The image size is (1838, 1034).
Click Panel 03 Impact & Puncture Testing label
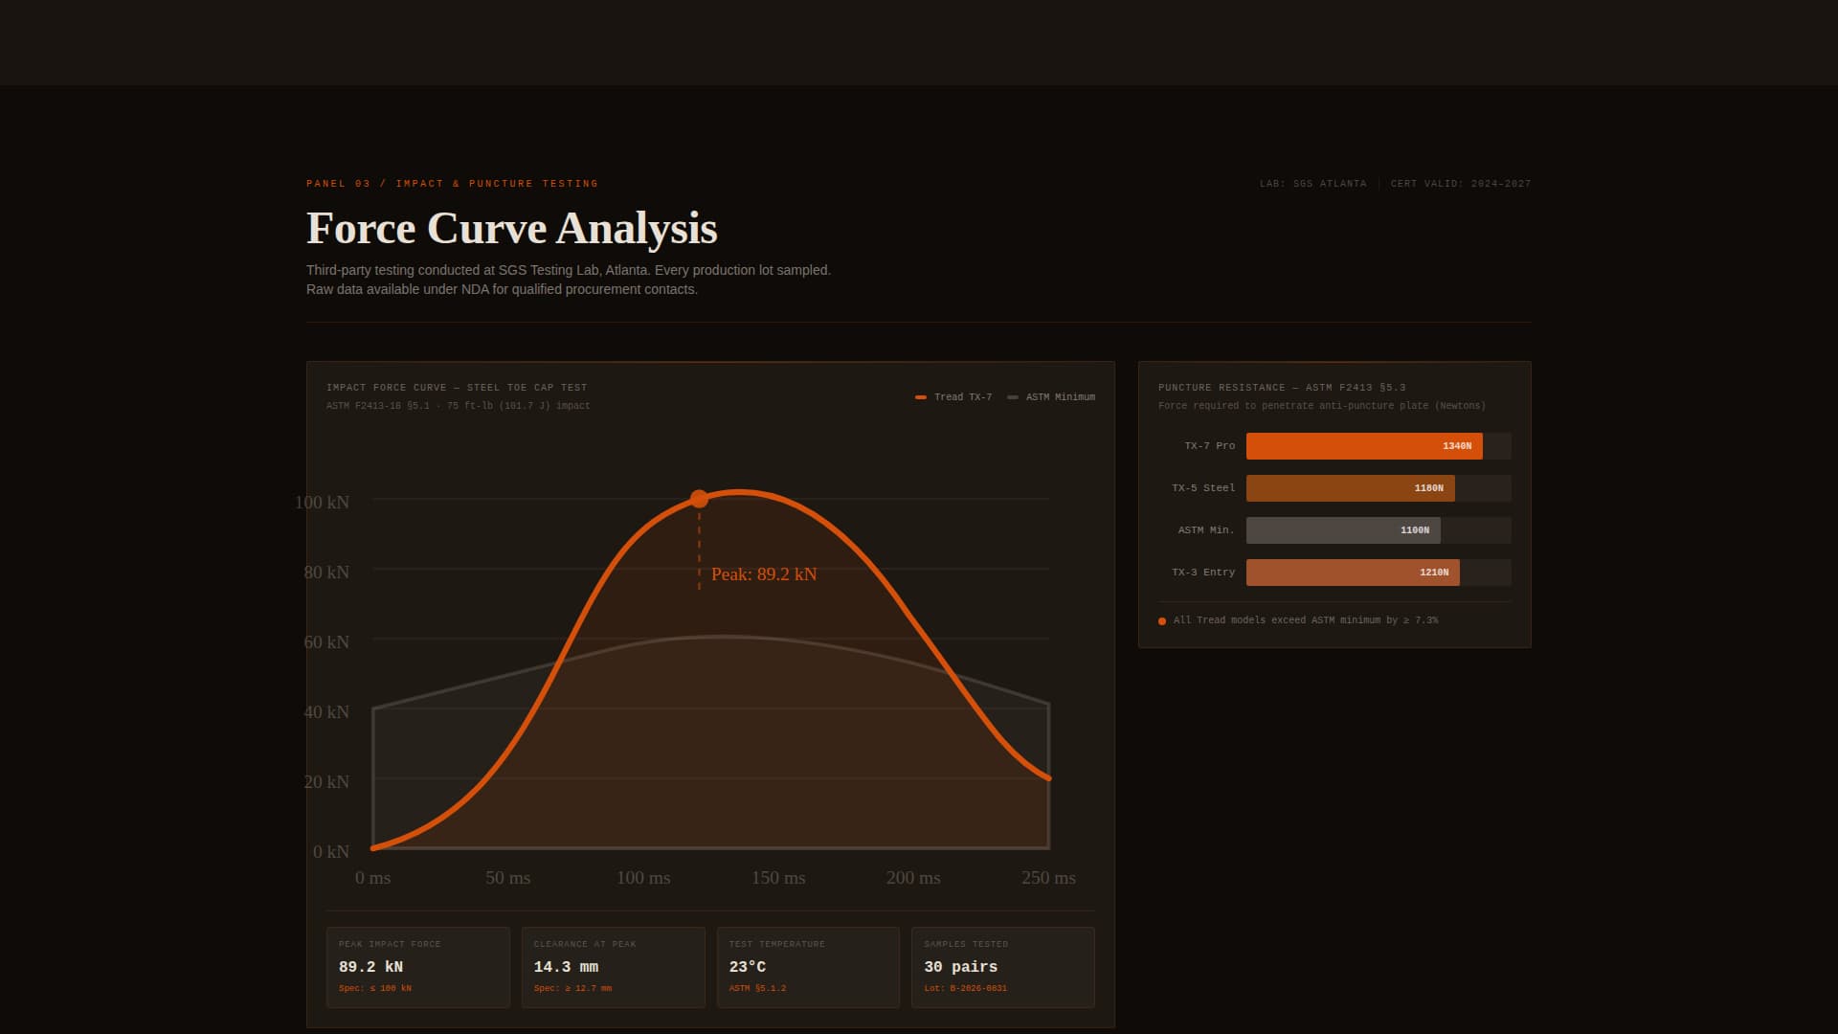pos(452,184)
